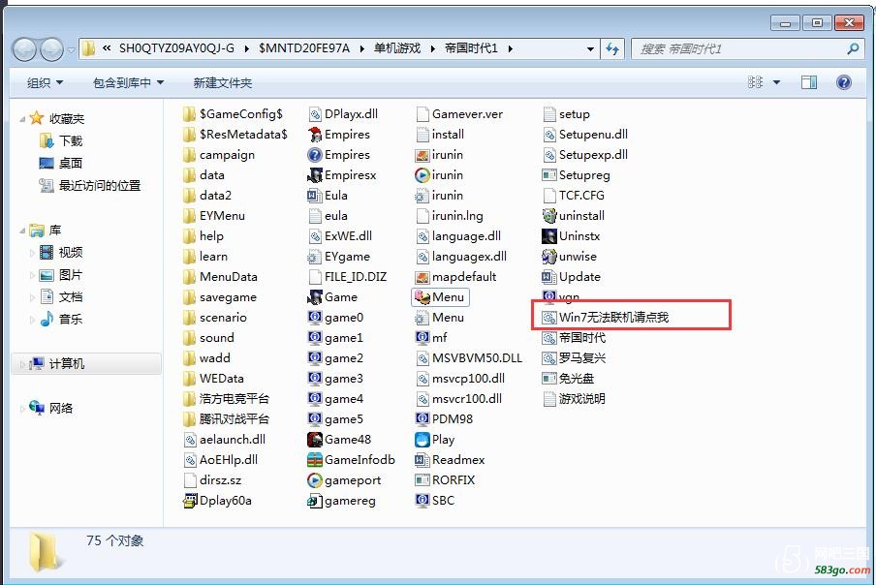
Task: Select the TCF.CFG file
Action: (x=574, y=196)
